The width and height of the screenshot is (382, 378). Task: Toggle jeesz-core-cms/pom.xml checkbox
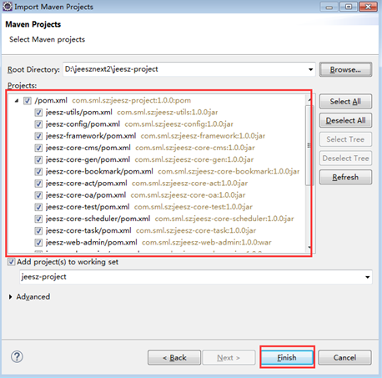38,148
